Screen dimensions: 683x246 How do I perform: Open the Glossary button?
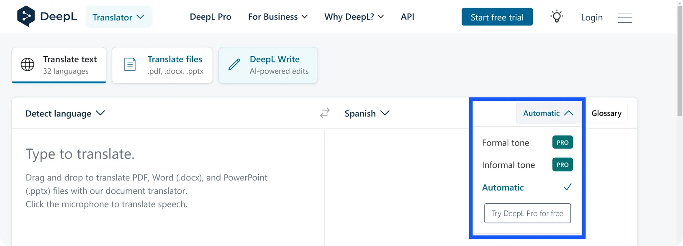point(606,113)
